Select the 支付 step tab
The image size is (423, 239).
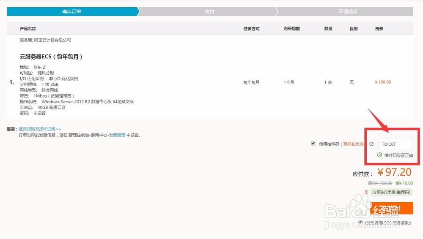tap(209, 11)
